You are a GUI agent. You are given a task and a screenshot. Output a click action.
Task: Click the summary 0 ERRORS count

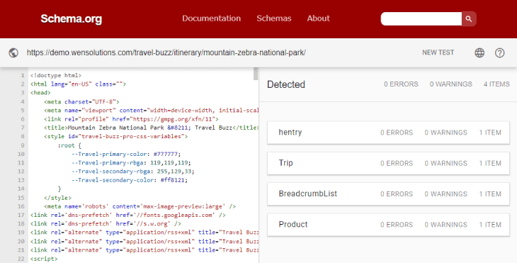[x=401, y=84]
